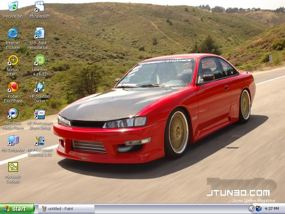Click the 4:37 PM taskbar clock

click(x=272, y=209)
